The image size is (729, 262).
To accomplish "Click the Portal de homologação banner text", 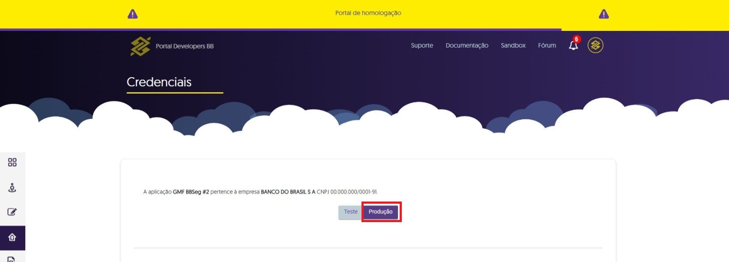I will (x=368, y=13).
